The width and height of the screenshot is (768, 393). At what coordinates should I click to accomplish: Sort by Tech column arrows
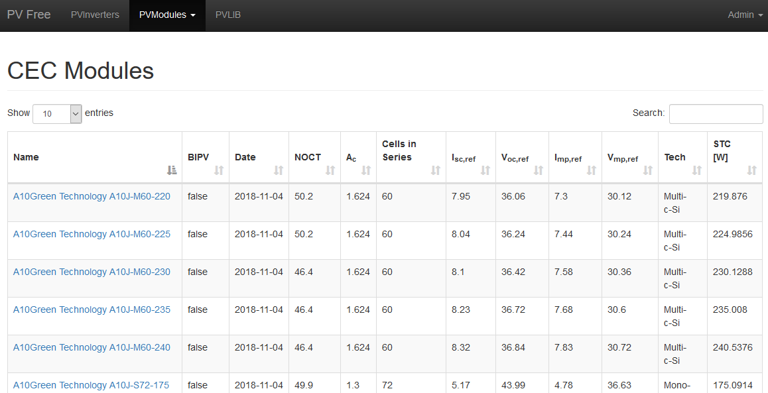tap(696, 170)
